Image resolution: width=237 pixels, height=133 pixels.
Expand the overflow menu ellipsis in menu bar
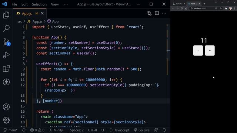(x=66, y=4)
